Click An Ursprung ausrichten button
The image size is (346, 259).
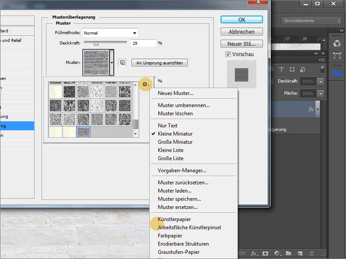point(159,63)
